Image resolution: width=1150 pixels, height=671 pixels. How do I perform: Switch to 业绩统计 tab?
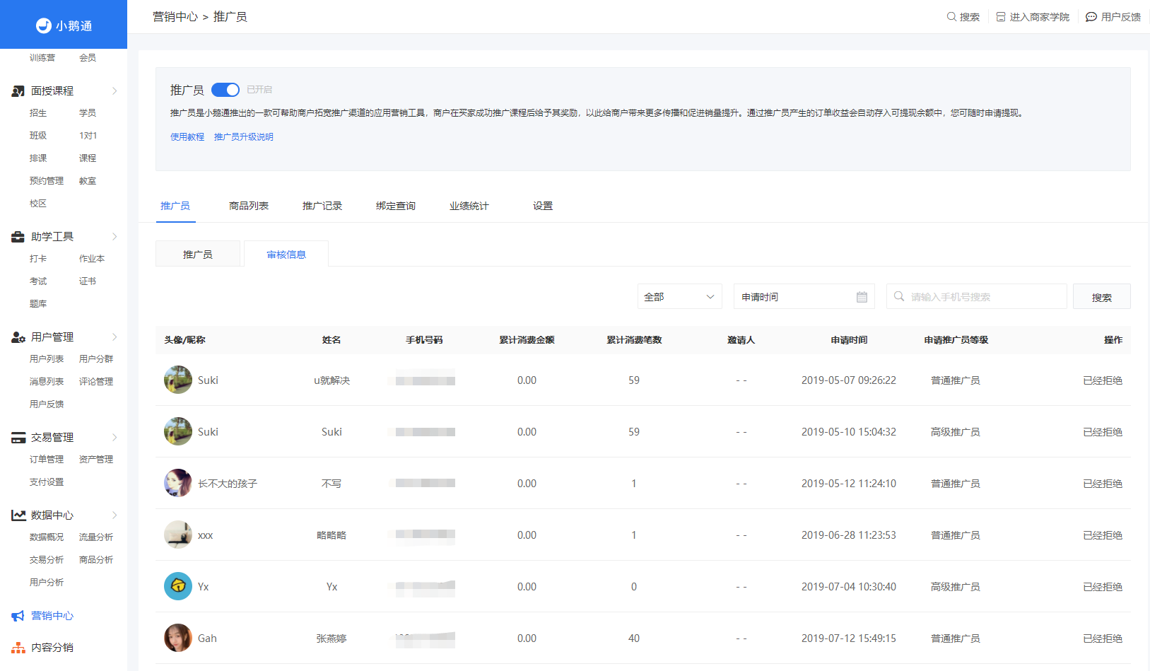[469, 206]
